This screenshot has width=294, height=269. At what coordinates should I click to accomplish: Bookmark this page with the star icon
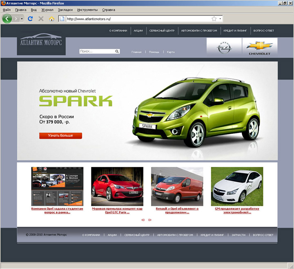click(214, 19)
